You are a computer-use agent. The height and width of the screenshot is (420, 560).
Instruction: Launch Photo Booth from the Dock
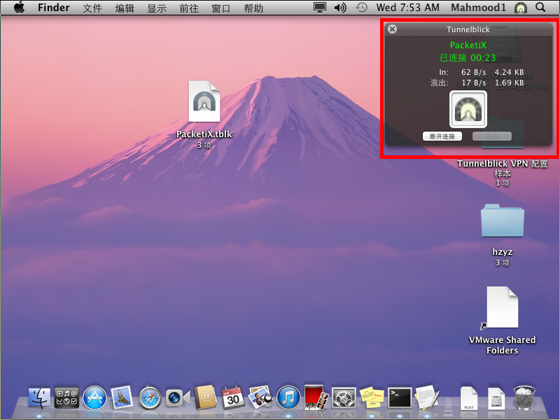(316, 398)
